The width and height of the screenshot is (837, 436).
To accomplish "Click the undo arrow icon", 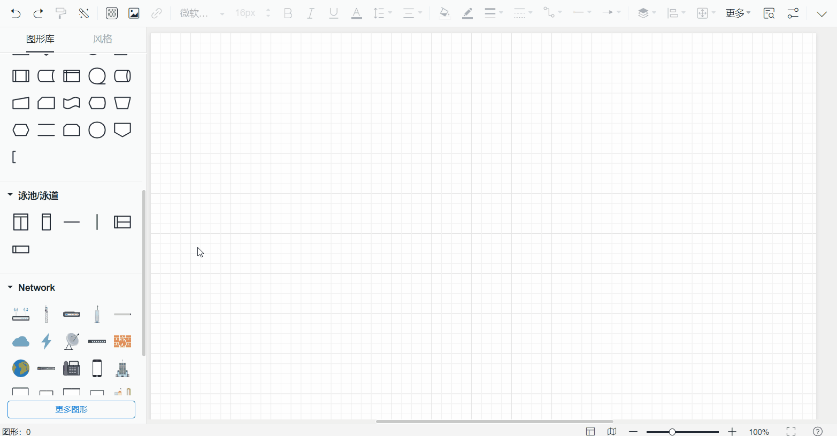I will pyautogui.click(x=16, y=13).
